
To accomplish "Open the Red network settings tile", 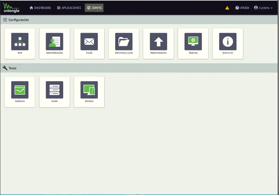I will (x=20, y=44).
